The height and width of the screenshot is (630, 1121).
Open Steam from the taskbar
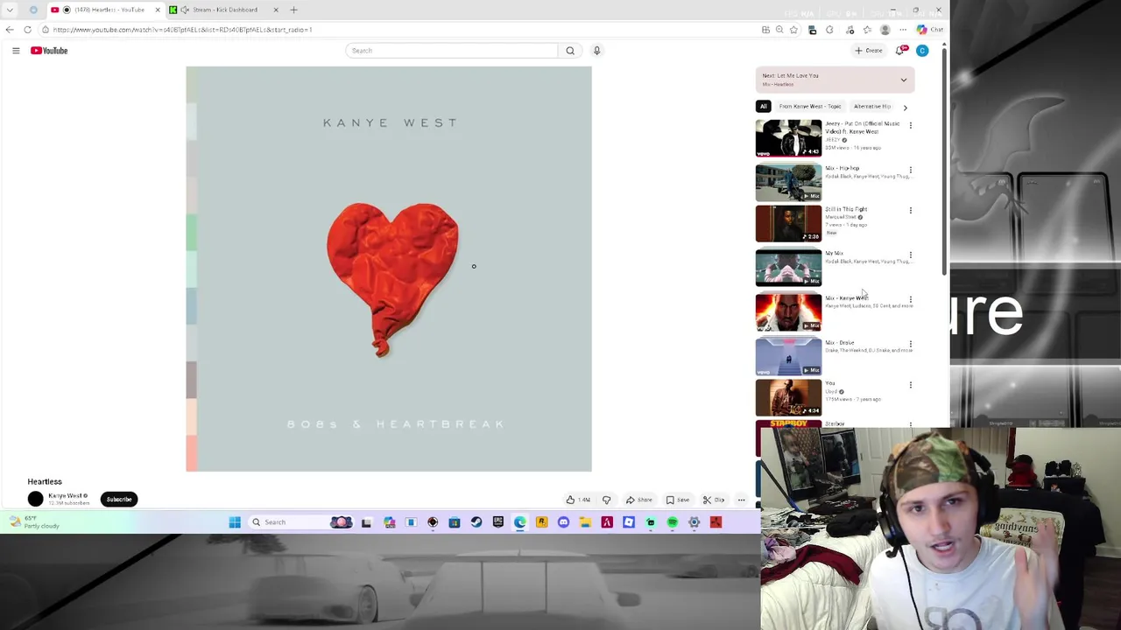476,522
